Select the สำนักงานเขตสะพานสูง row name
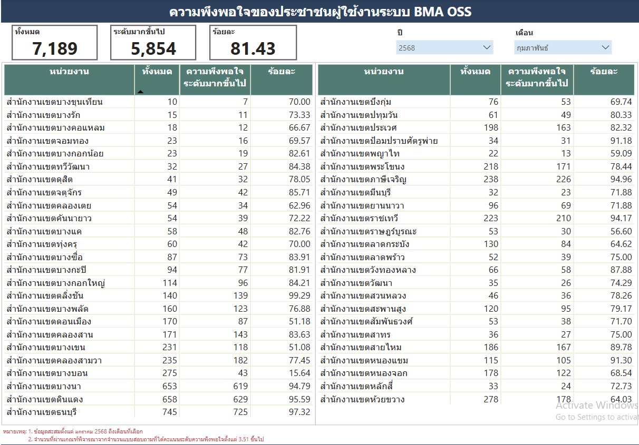This screenshot has height=445, width=639. [363, 309]
